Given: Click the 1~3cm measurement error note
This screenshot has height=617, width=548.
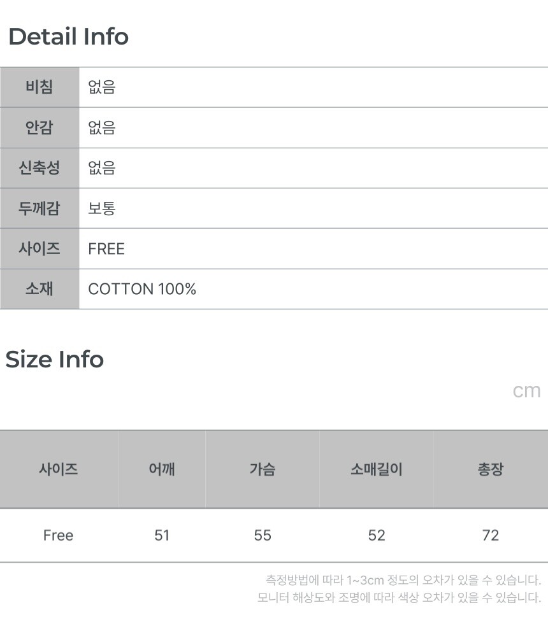Looking at the screenshot, I should (403, 580).
